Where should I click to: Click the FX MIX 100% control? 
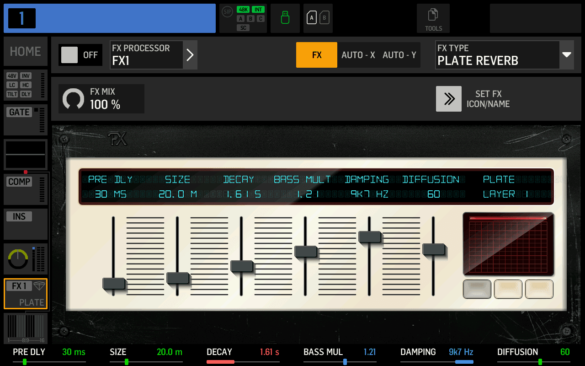(101, 99)
